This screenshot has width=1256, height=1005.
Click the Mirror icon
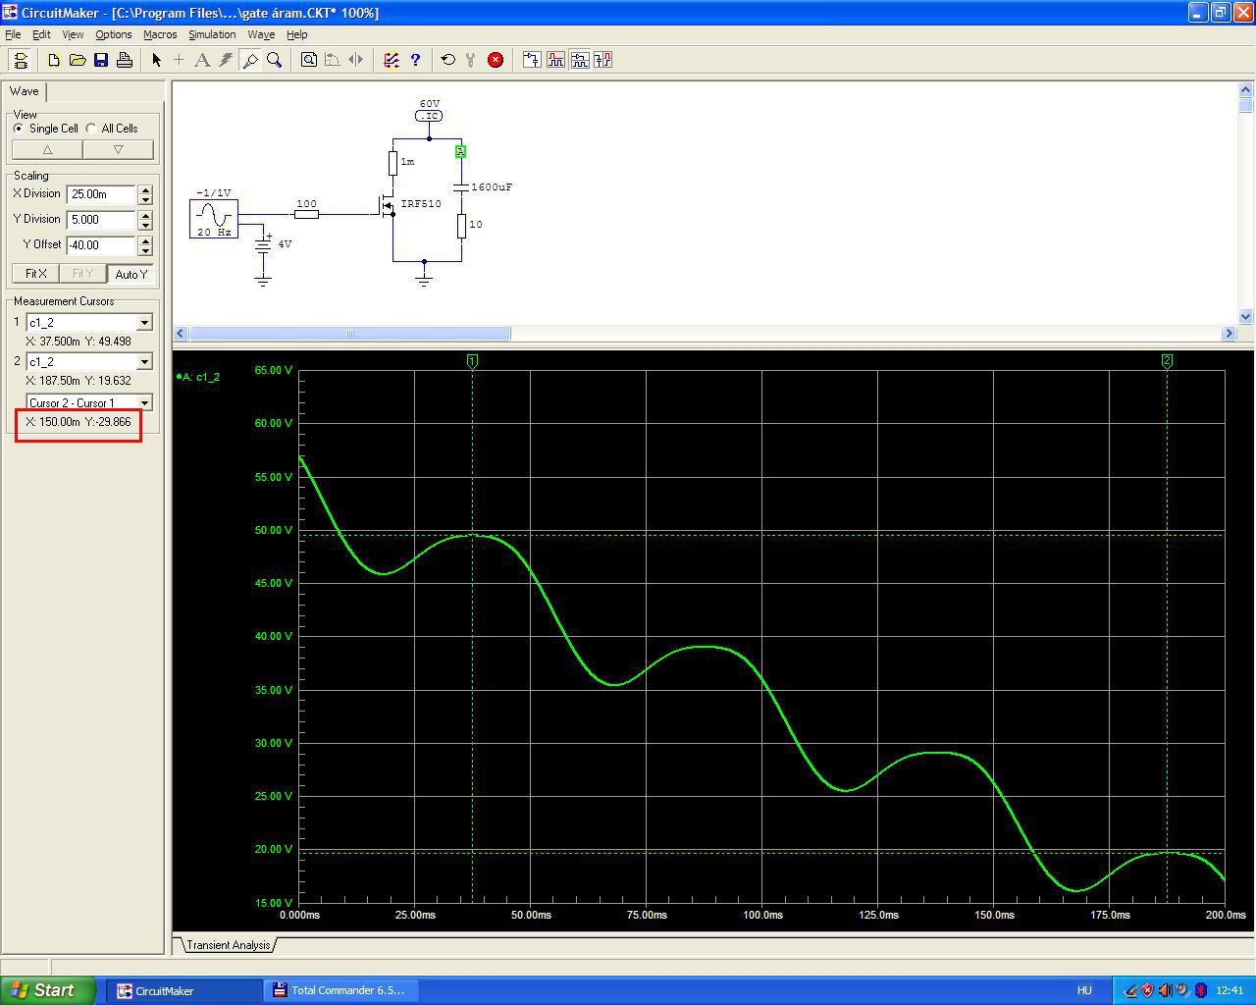click(356, 60)
